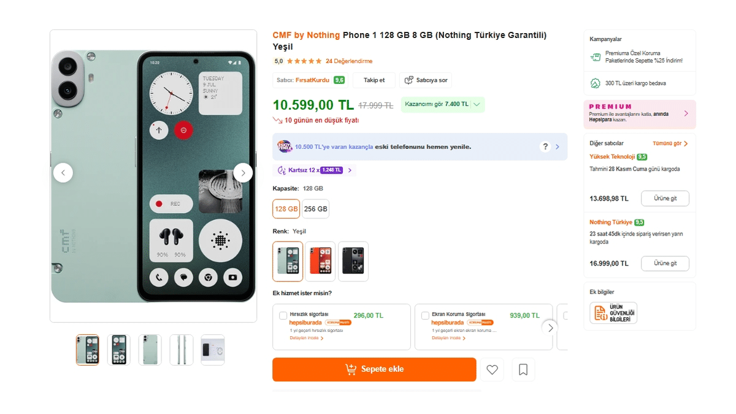Click the Kartsız 12 taksit installment icon

[x=282, y=170]
